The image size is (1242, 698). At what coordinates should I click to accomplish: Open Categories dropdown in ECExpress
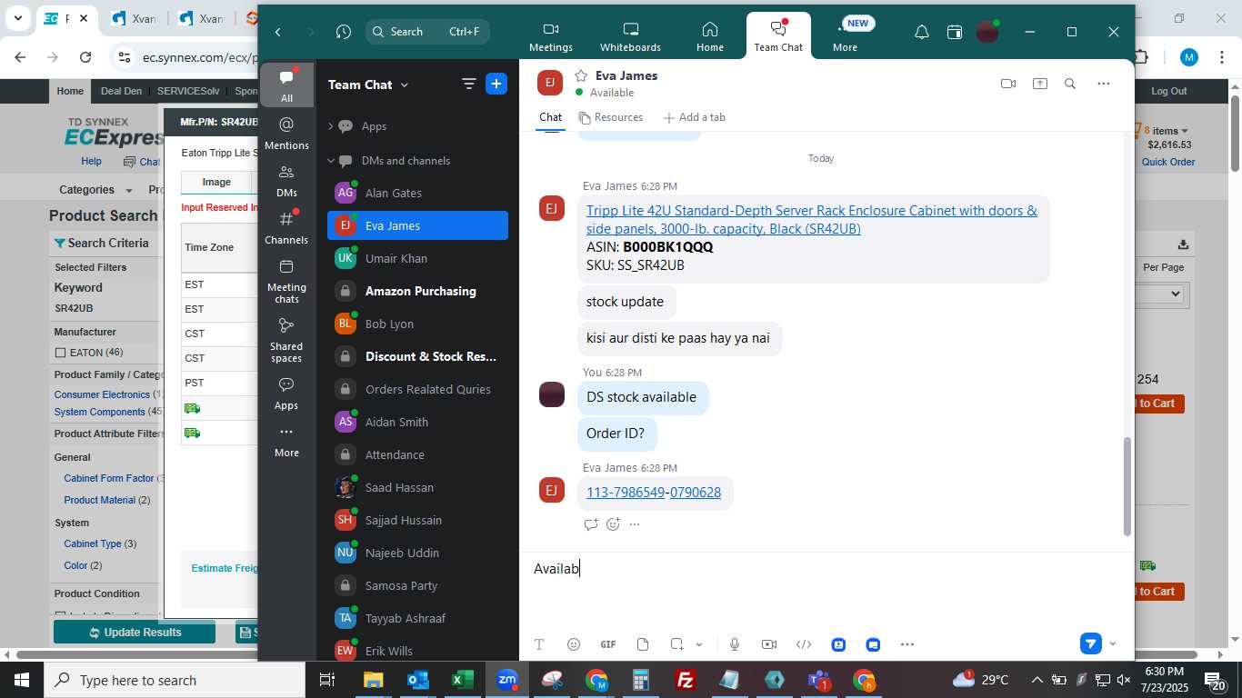(x=95, y=190)
